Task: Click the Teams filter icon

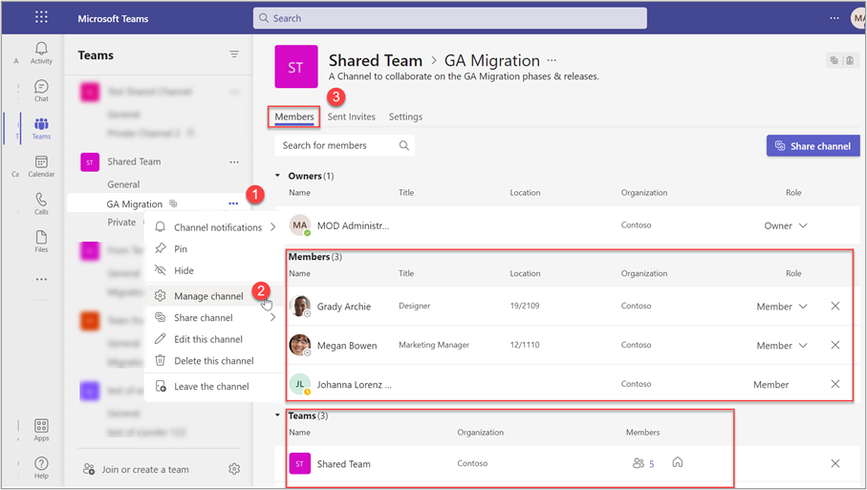Action: click(234, 55)
